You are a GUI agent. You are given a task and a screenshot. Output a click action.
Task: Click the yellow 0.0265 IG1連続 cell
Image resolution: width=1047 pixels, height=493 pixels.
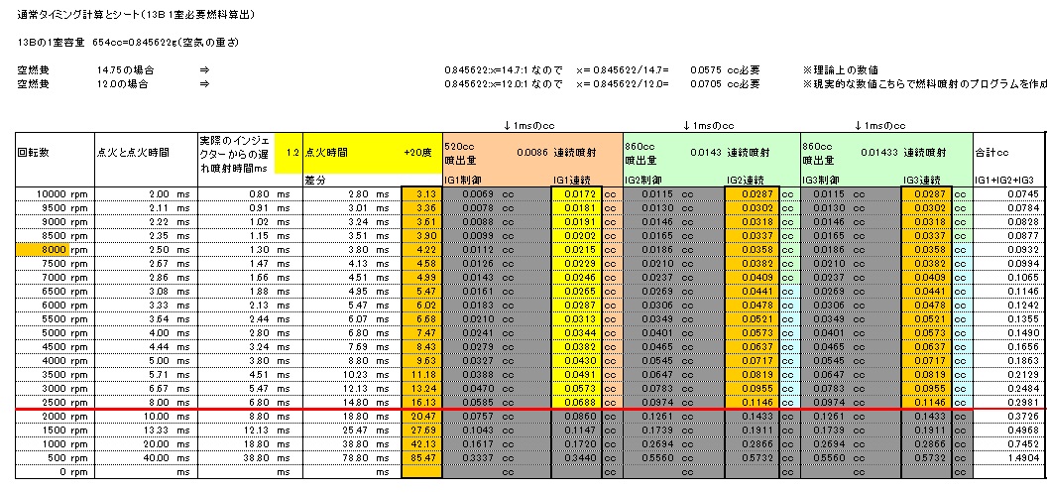(x=577, y=292)
